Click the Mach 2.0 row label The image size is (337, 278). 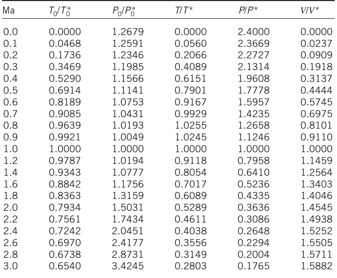[10, 207]
